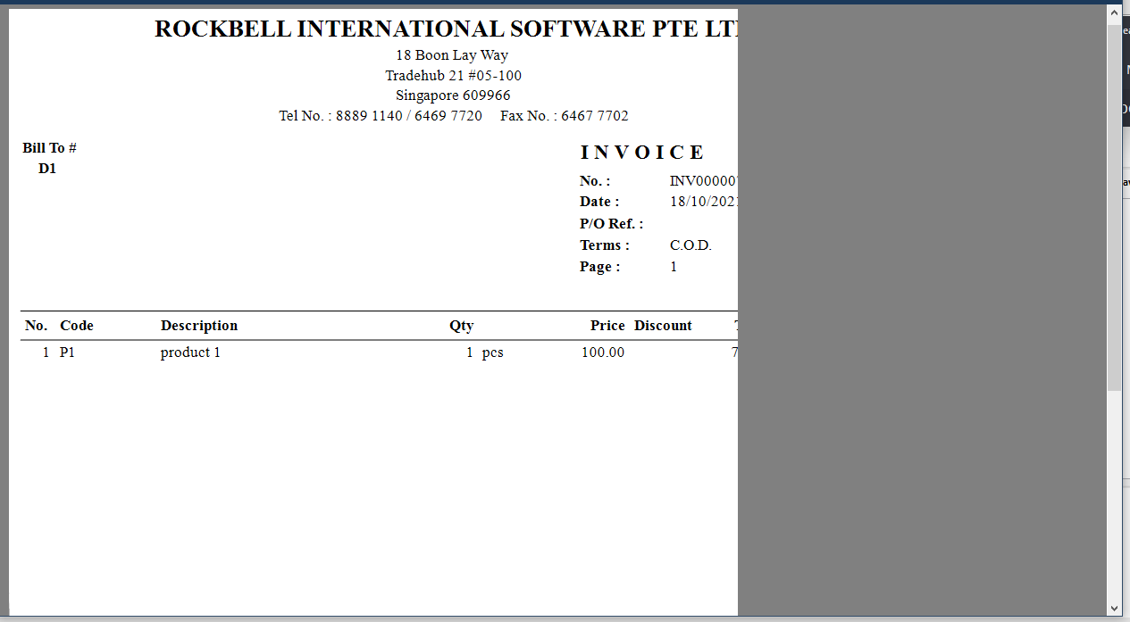Click the invoice number starting 'INV00000'
This screenshot has height=622, width=1130.
[704, 181]
